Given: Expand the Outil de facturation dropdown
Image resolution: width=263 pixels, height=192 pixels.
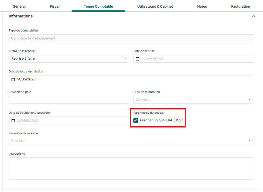Looking at the screenshot, I should pyautogui.click(x=193, y=100).
